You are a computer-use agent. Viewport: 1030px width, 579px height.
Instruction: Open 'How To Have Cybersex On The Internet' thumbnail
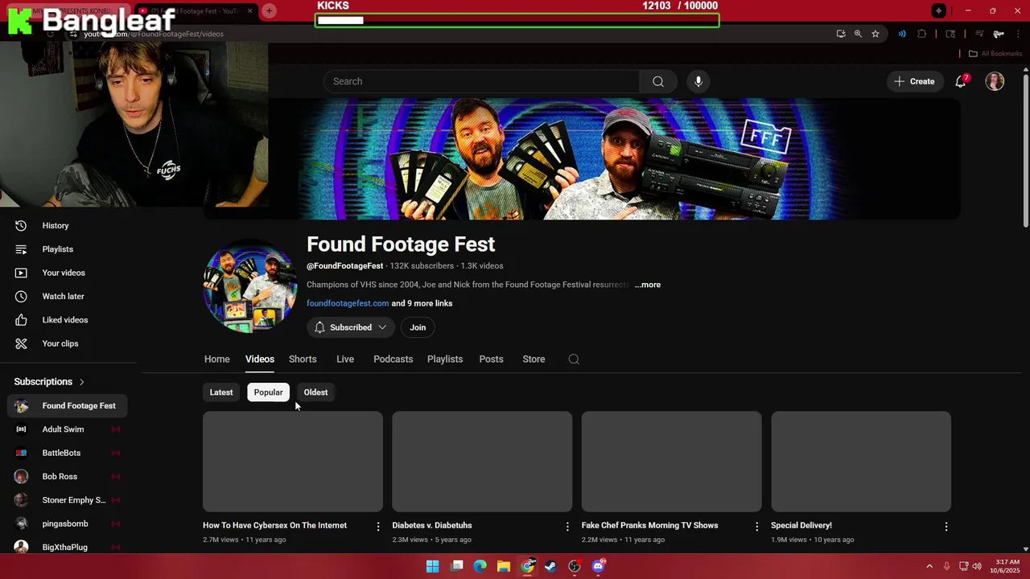[x=293, y=462]
